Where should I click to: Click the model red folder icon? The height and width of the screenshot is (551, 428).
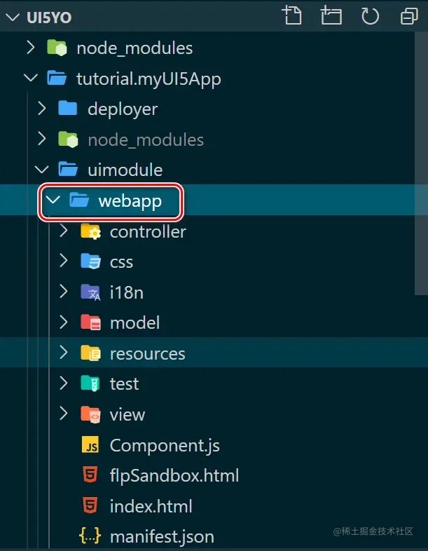pos(90,322)
